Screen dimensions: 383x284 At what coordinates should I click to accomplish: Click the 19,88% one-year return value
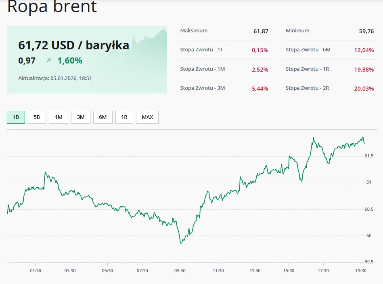coord(364,69)
